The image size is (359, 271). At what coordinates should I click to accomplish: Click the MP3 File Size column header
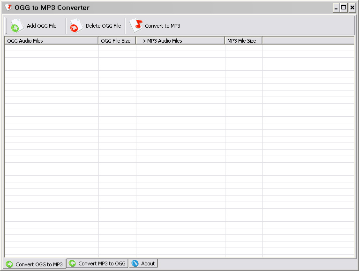[x=243, y=41]
